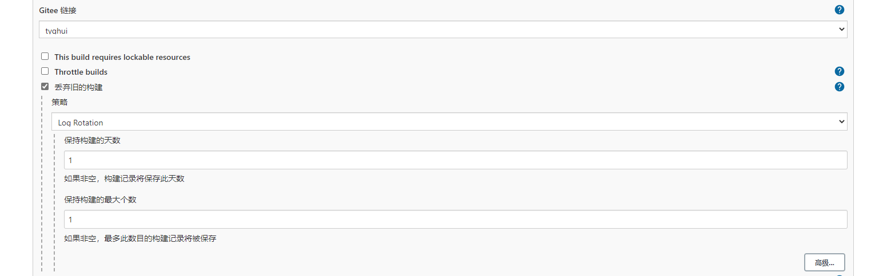Click the Throttle builds label text

point(81,72)
